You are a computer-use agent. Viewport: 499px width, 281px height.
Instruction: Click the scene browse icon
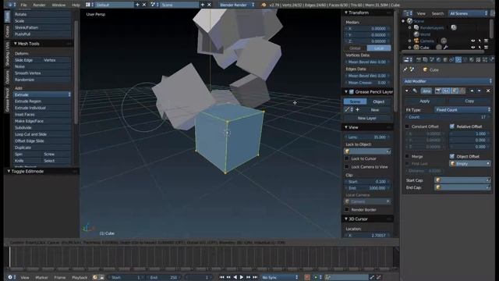154,5
